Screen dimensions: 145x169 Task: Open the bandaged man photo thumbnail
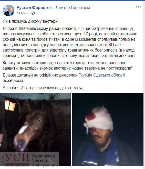coord(108,130)
